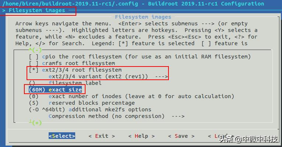This screenshot has width=282, height=147.
Task: Click the .config Buildroot Configuration title text
Action: [x=133, y=4]
